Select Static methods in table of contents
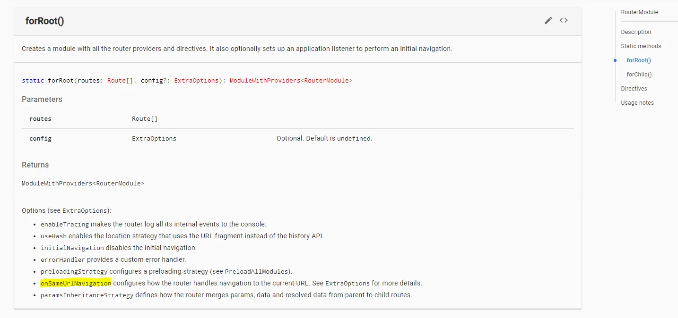The width and height of the screenshot is (678, 318). tap(641, 46)
